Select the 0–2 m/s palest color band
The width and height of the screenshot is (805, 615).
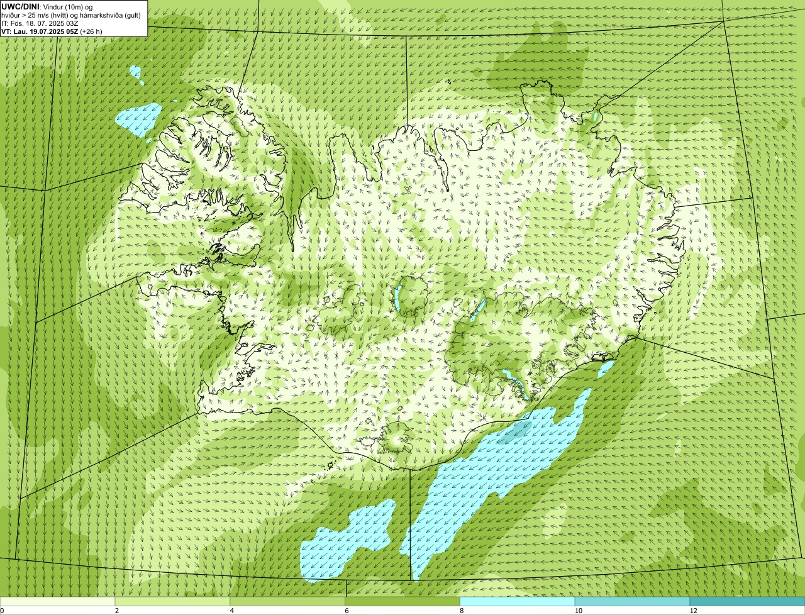(57, 602)
